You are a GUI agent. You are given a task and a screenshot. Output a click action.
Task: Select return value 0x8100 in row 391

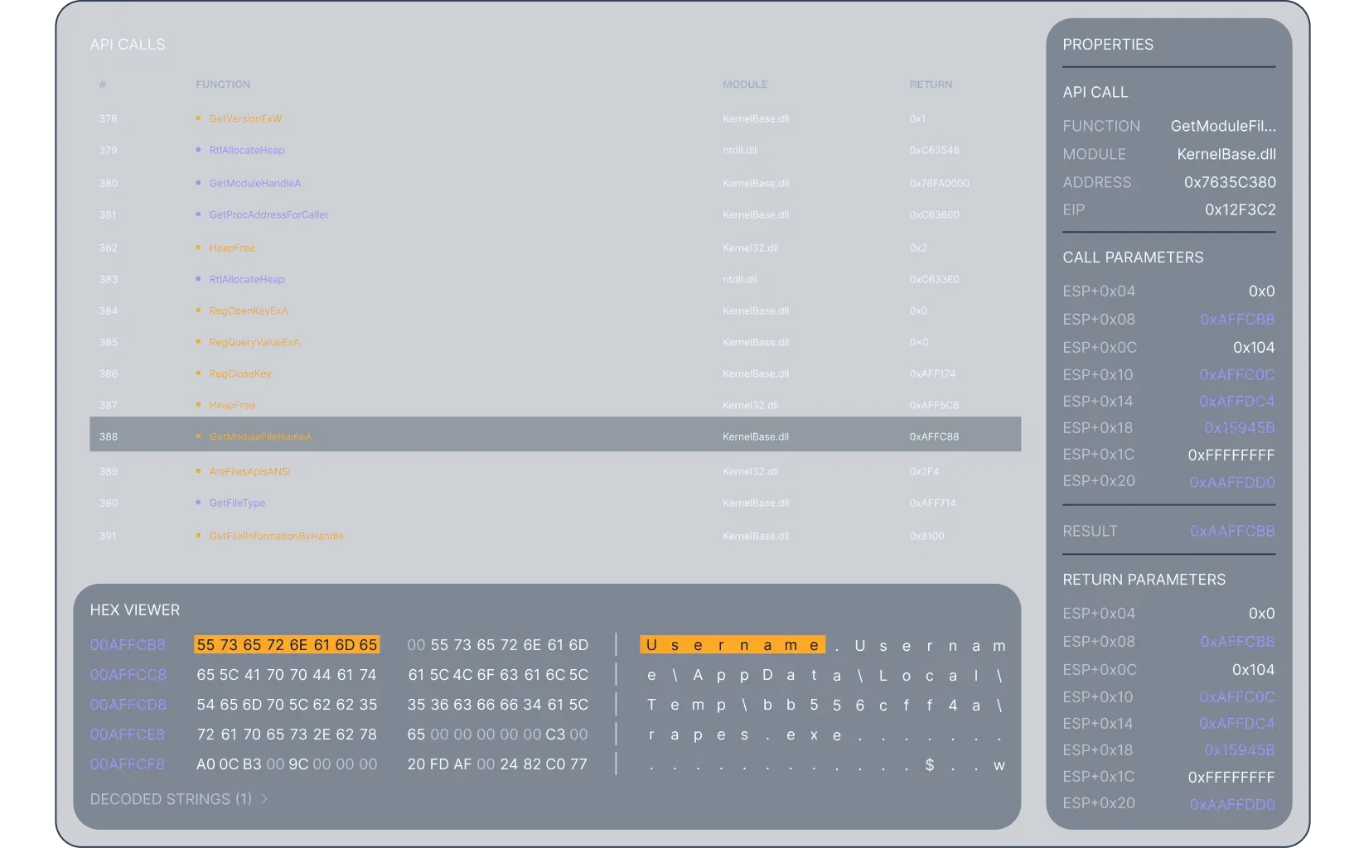click(926, 536)
